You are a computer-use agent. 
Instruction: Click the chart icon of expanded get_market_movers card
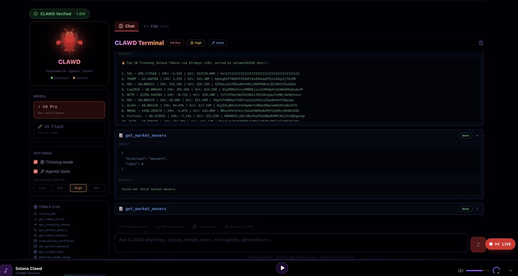pyautogui.click(x=121, y=136)
